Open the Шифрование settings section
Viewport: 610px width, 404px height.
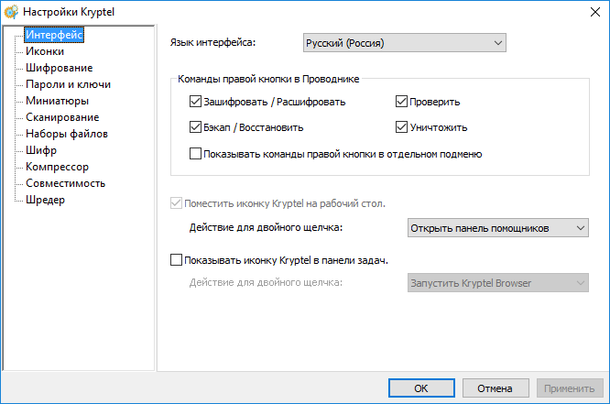59,68
